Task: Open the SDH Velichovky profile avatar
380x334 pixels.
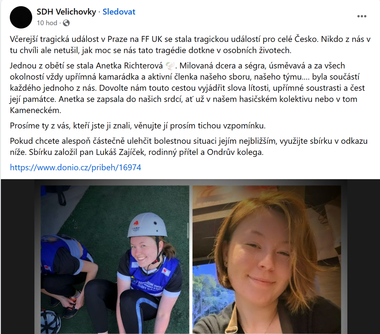Action: coord(21,17)
